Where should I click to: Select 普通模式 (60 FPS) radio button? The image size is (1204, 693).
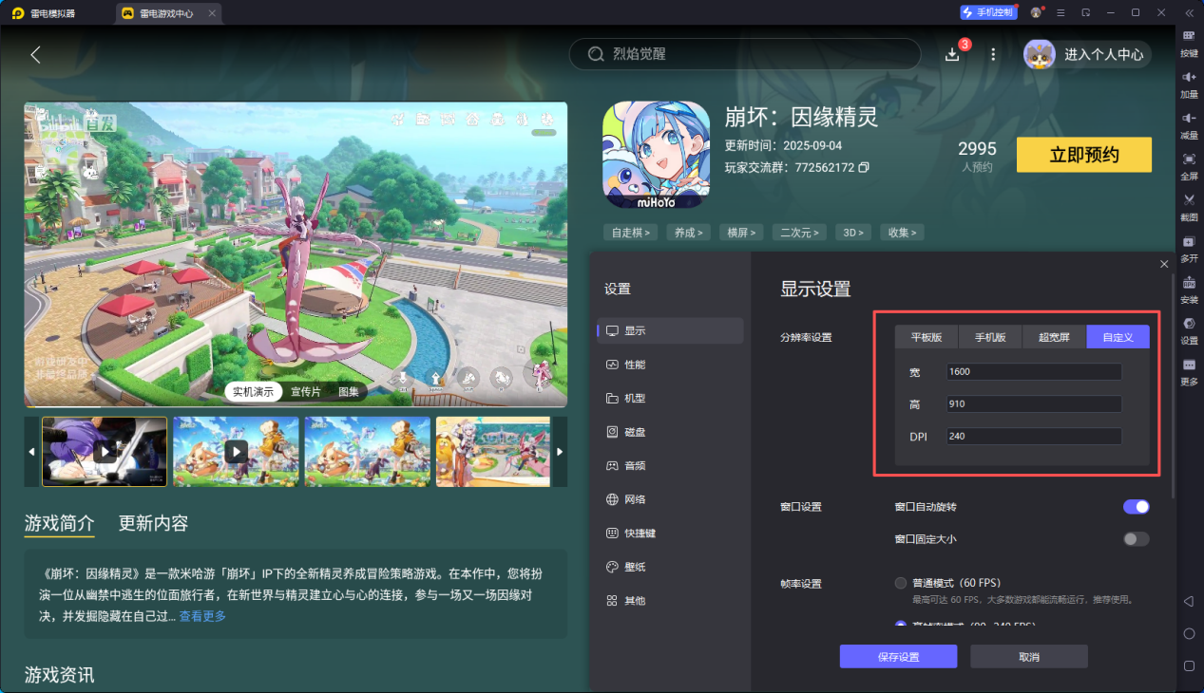(901, 583)
